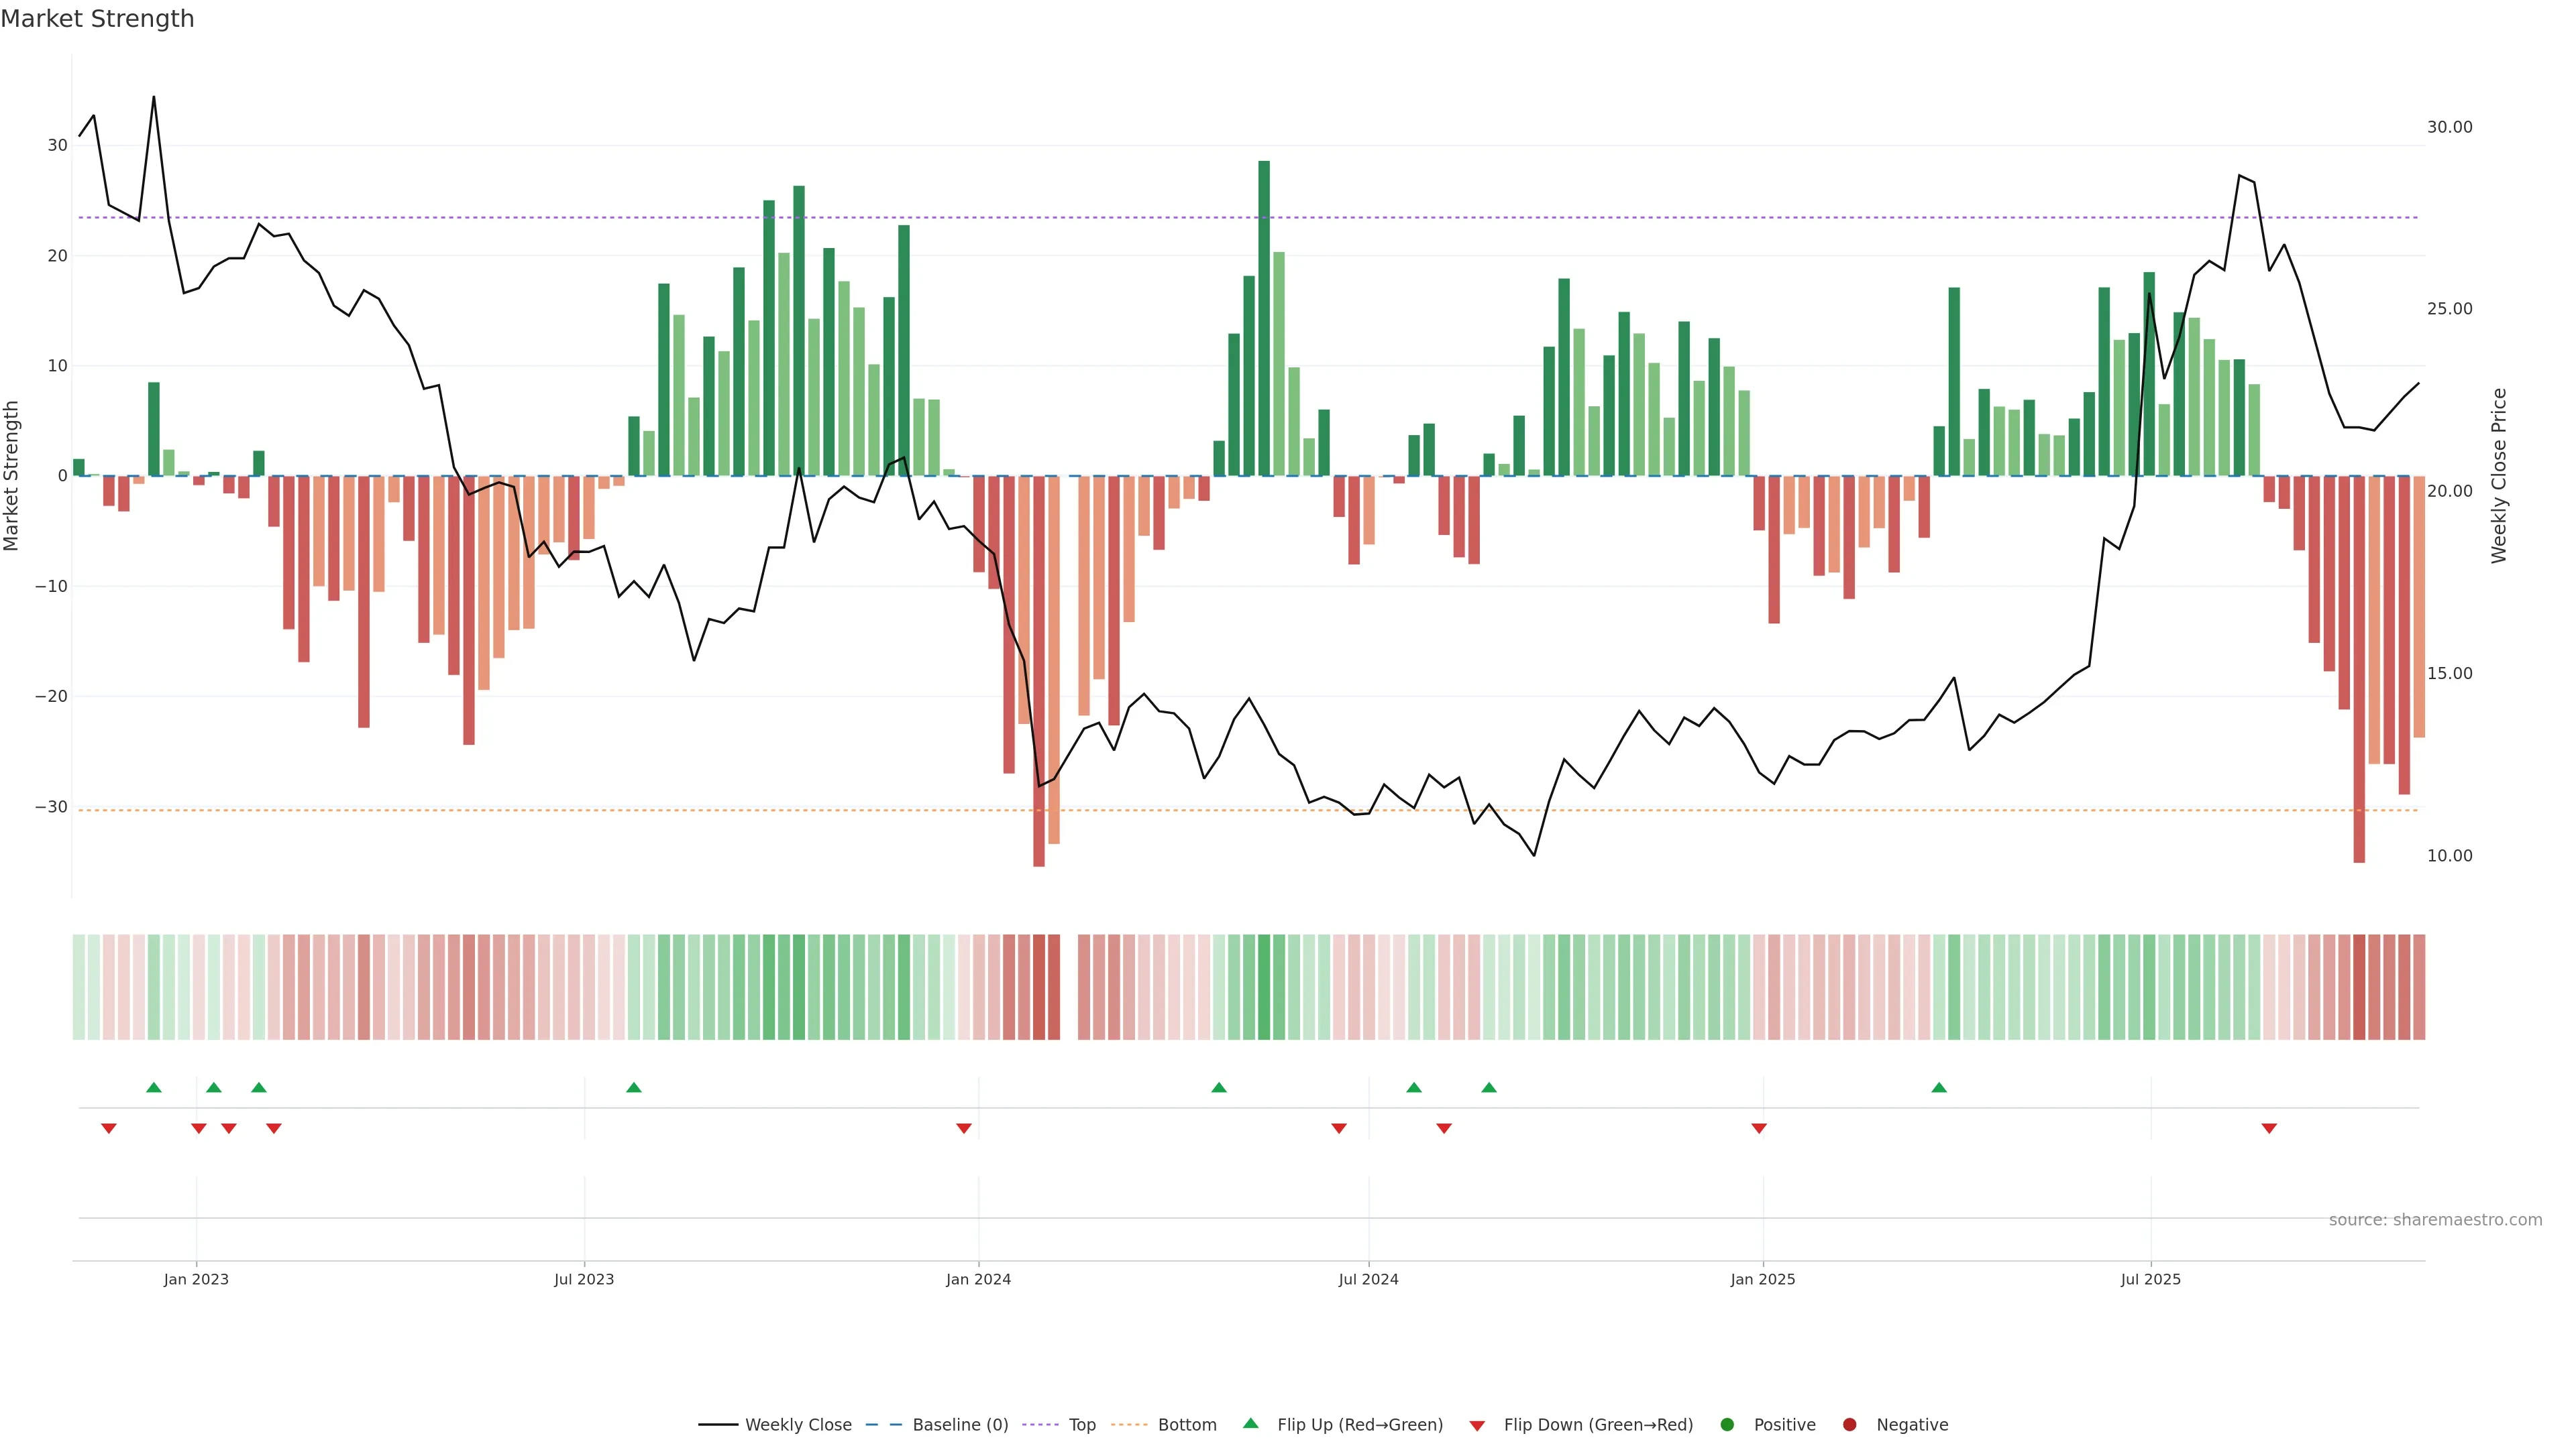
Task: Click the Flip Down red triangle legend icon
Action: tap(1477, 1426)
